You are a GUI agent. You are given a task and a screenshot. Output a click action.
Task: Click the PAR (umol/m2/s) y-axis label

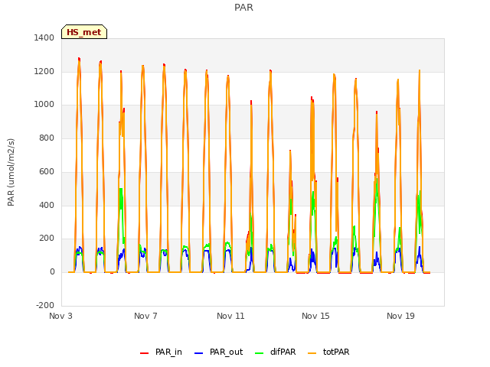click(11, 172)
